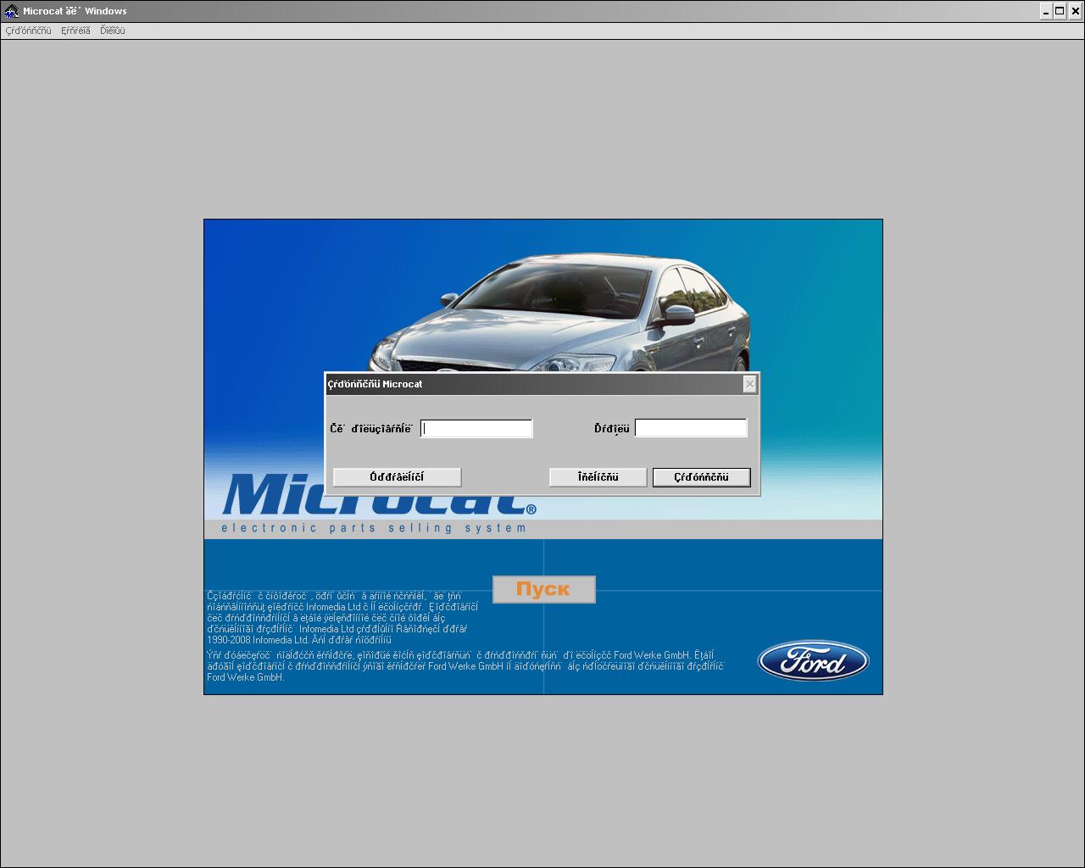
Task: Open the second (middle) menu bar item
Action: 75,31
